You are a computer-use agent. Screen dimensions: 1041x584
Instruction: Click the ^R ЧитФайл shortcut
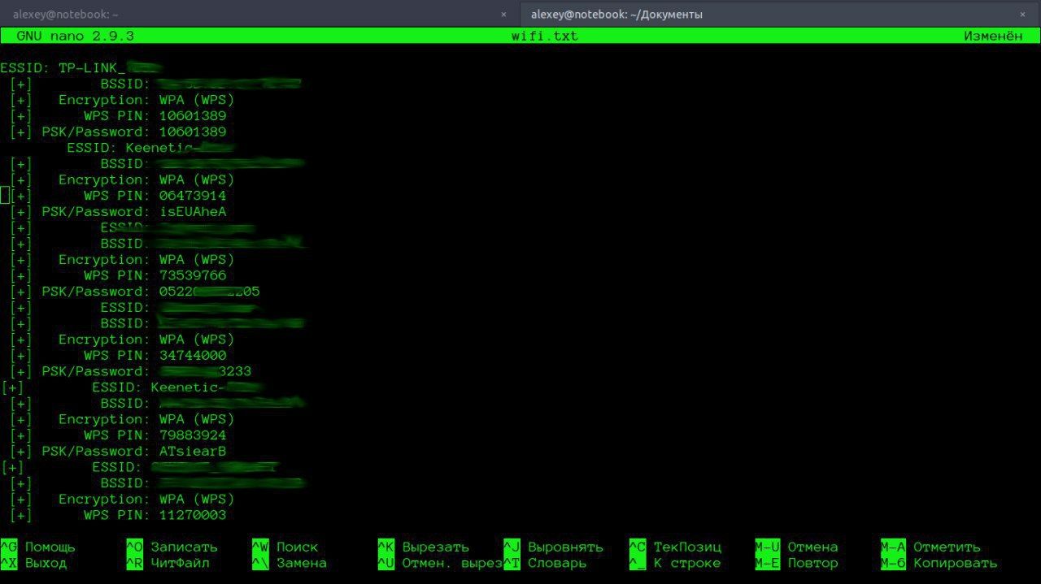click(168, 563)
